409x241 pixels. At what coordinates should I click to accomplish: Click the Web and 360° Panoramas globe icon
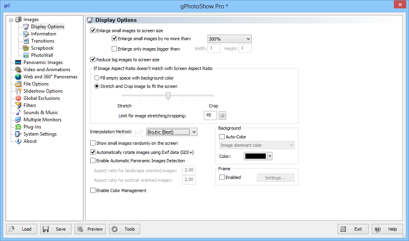point(18,77)
